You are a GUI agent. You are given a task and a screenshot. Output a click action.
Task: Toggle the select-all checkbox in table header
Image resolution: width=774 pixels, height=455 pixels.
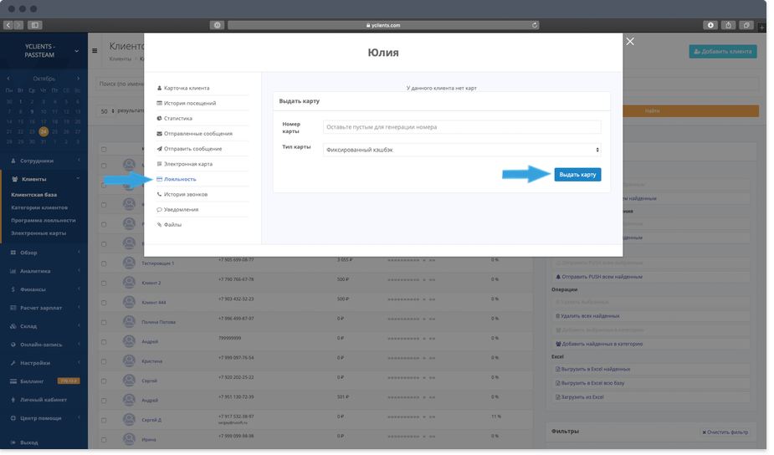[104, 150]
